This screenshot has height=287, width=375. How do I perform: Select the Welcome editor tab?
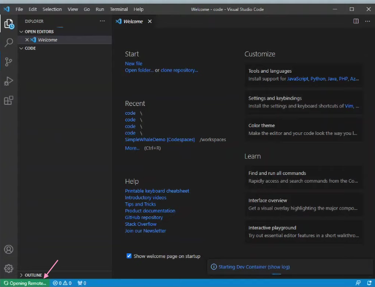click(133, 21)
